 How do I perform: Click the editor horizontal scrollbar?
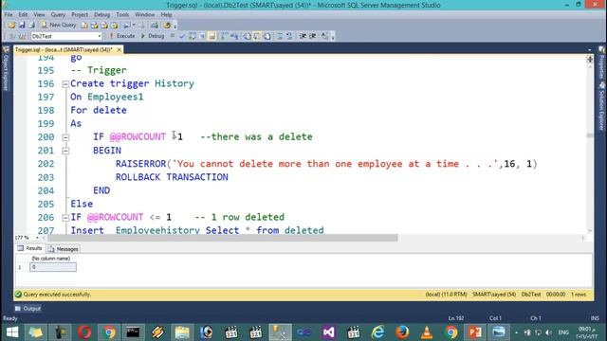(222, 238)
